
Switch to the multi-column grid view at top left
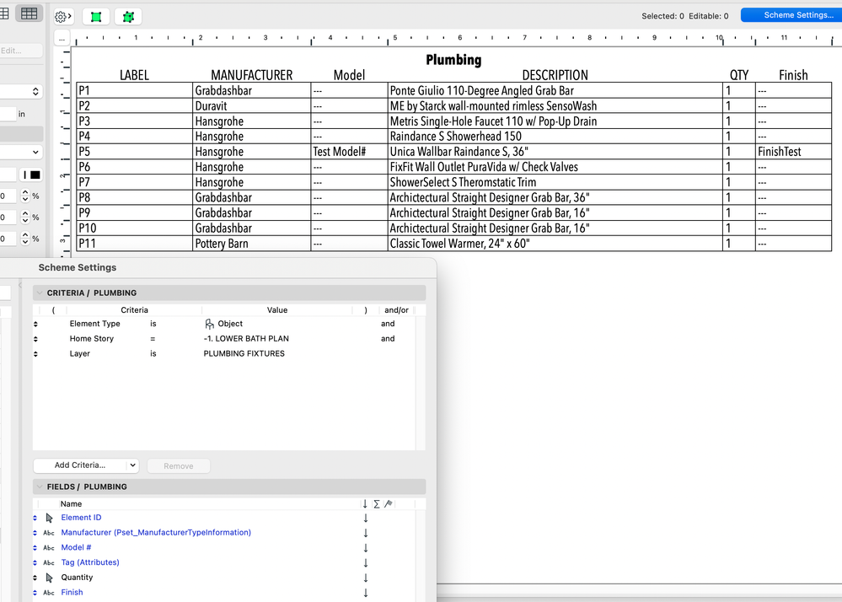pyautogui.click(x=30, y=13)
